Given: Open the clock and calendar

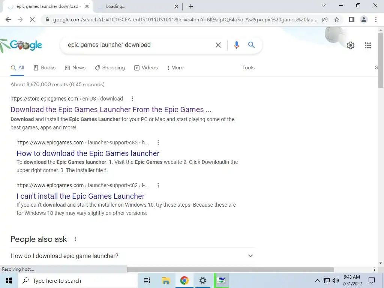Looking at the screenshot, I should tap(352, 280).
